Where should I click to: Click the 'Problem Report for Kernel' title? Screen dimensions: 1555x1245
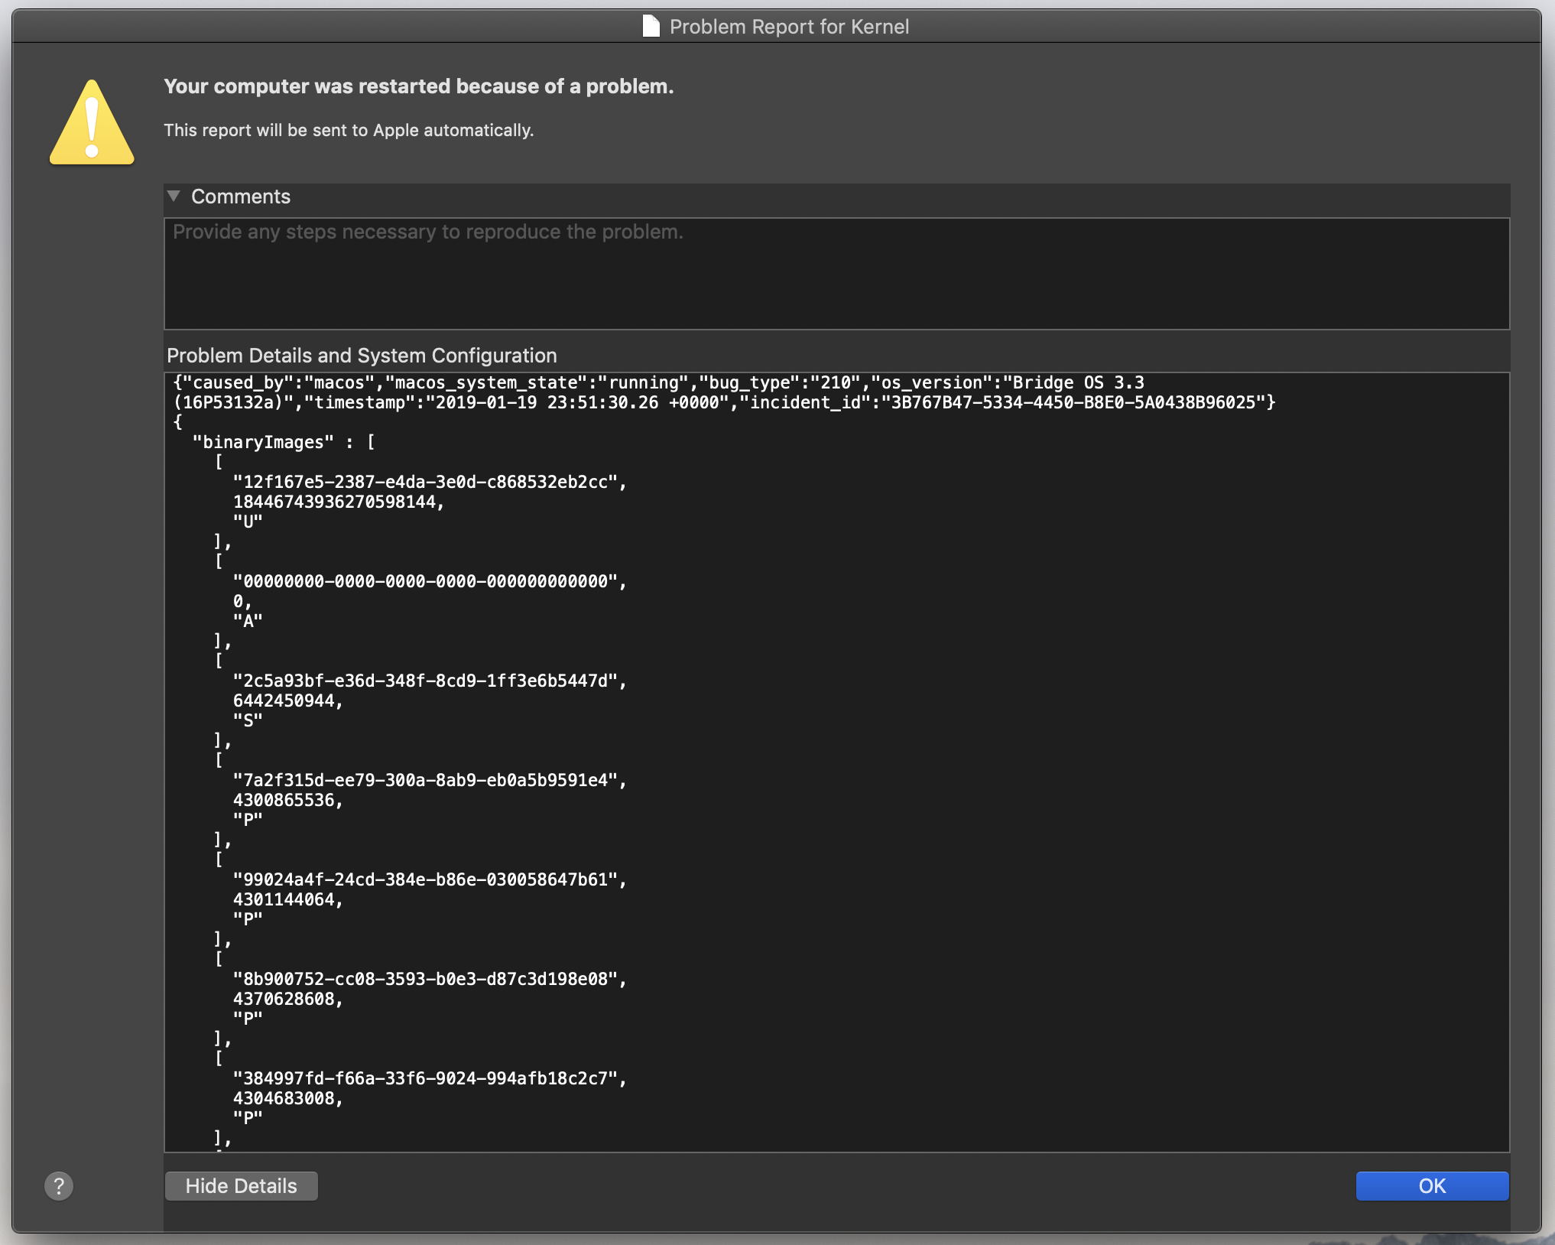(x=789, y=27)
